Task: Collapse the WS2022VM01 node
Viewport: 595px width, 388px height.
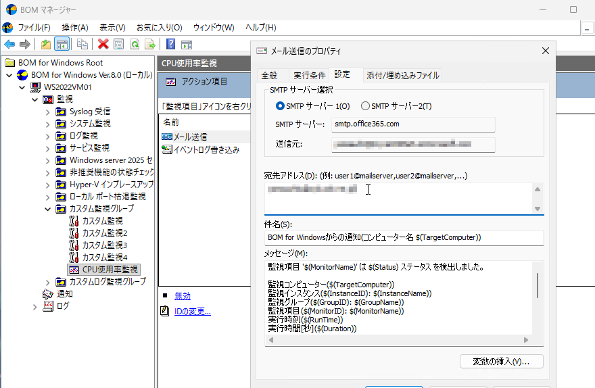Action: click(x=22, y=87)
